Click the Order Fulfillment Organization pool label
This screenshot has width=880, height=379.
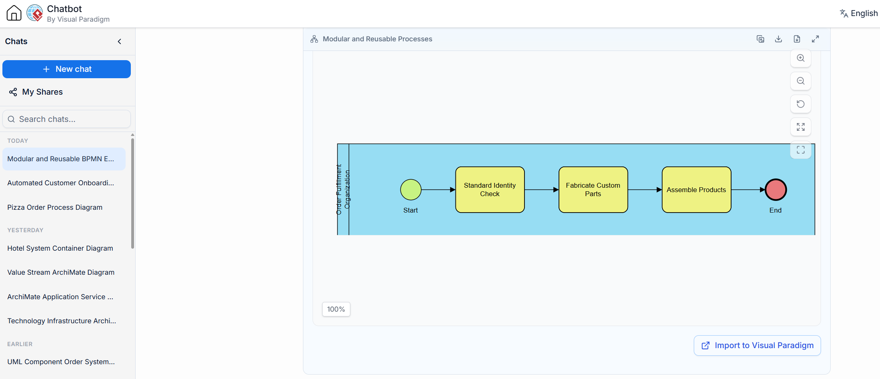343,189
